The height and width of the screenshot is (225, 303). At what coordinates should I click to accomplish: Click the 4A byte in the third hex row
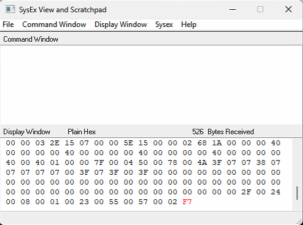(202, 162)
